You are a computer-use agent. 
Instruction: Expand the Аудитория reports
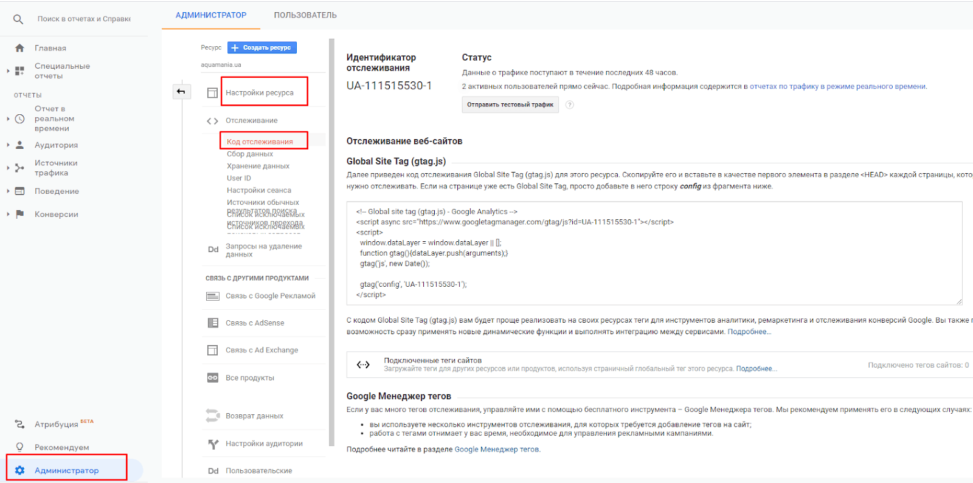(x=8, y=145)
